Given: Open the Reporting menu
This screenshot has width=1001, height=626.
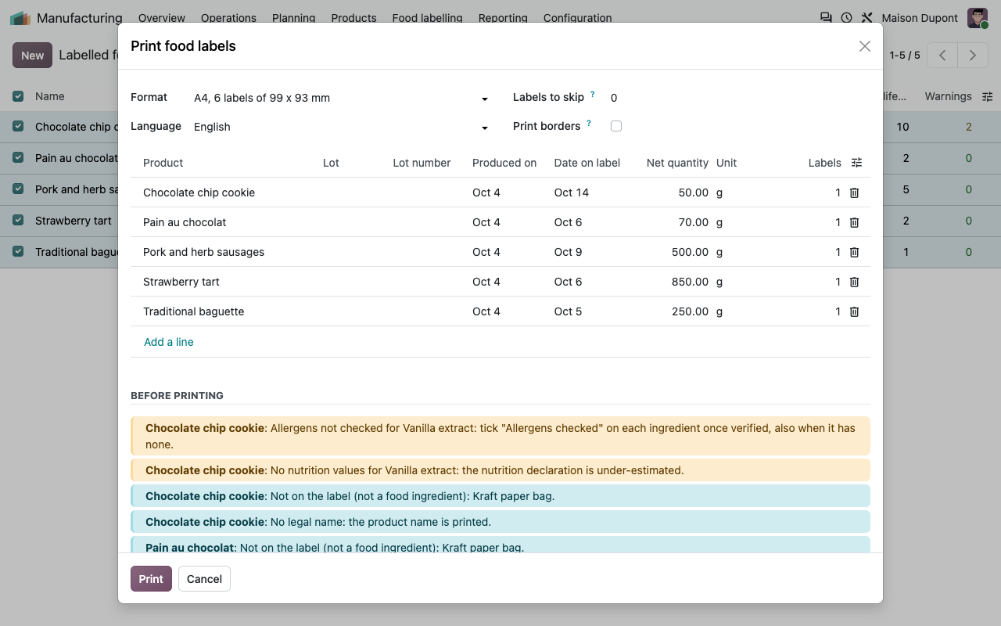Looking at the screenshot, I should click(503, 18).
